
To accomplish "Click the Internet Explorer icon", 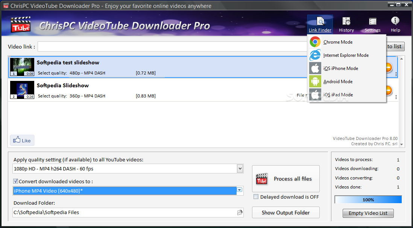I will coord(315,55).
